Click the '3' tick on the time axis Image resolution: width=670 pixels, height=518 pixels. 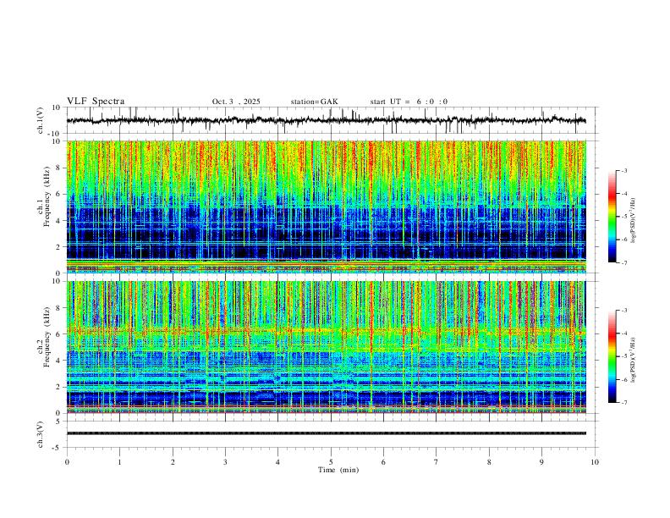tap(225, 462)
